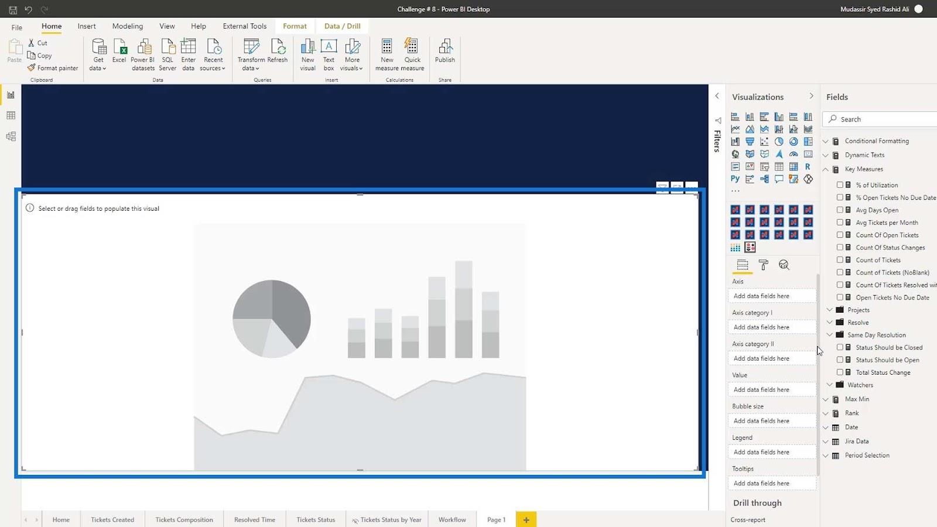The height and width of the screenshot is (527, 937).
Task: Tick the Count of Tickets checkbox
Action: coord(840,260)
